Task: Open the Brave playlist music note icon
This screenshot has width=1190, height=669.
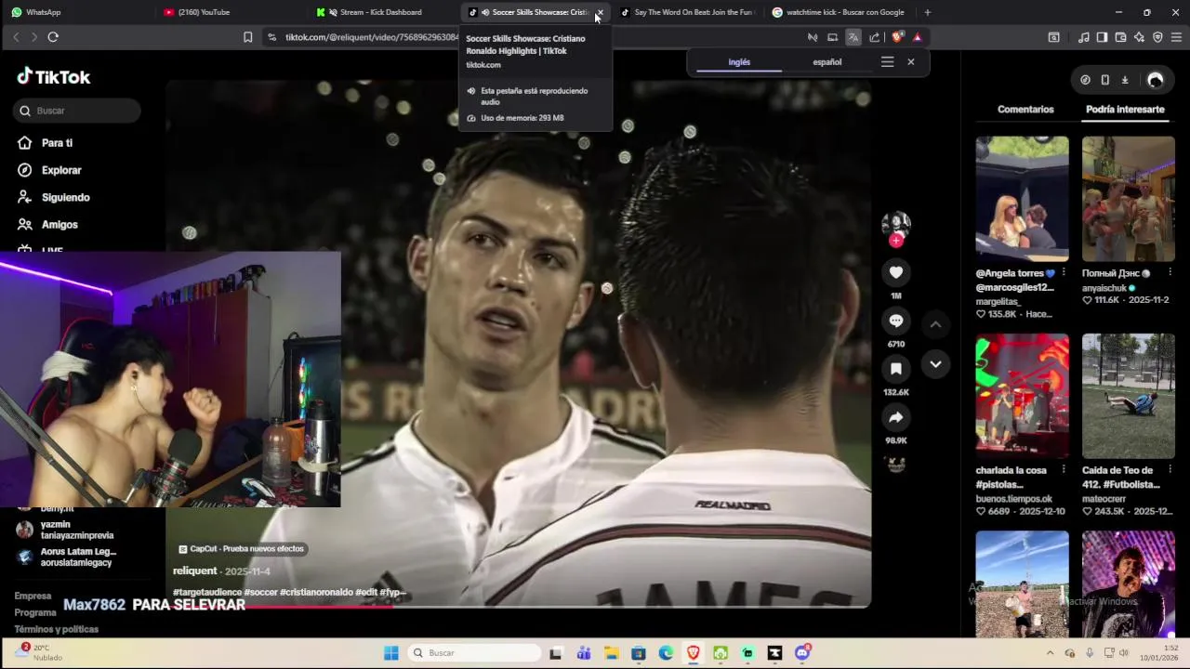Action: (1083, 37)
